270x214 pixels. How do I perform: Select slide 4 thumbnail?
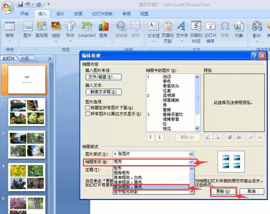[x=27, y=177]
